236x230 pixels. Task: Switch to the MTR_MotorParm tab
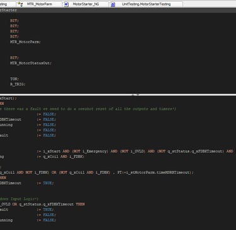[40, 4]
